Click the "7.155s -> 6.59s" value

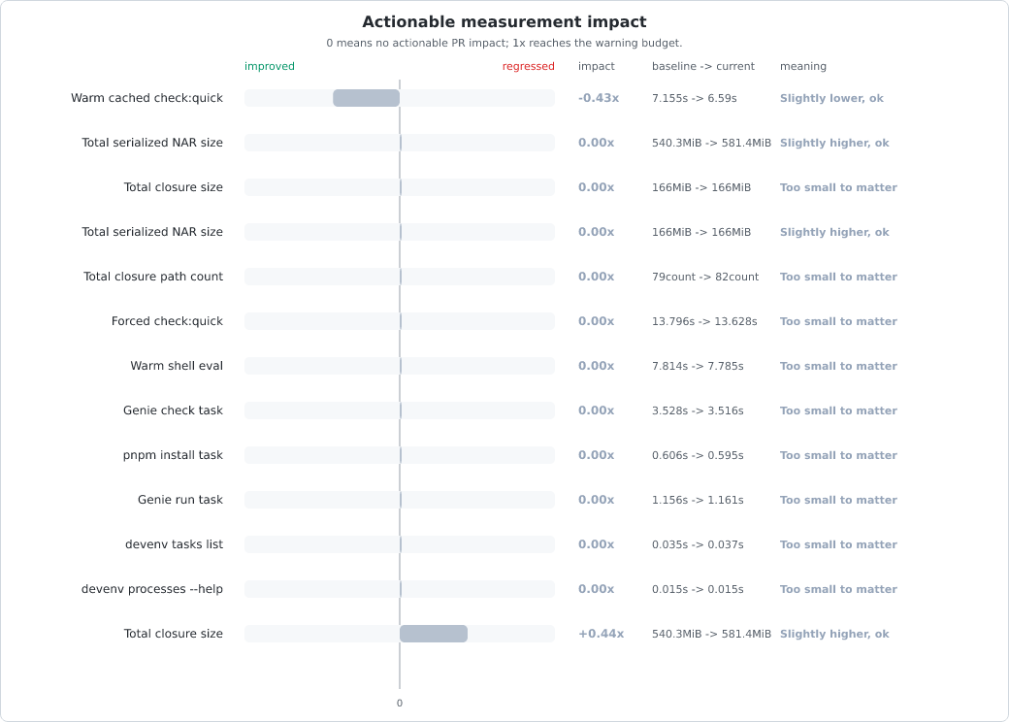click(695, 98)
